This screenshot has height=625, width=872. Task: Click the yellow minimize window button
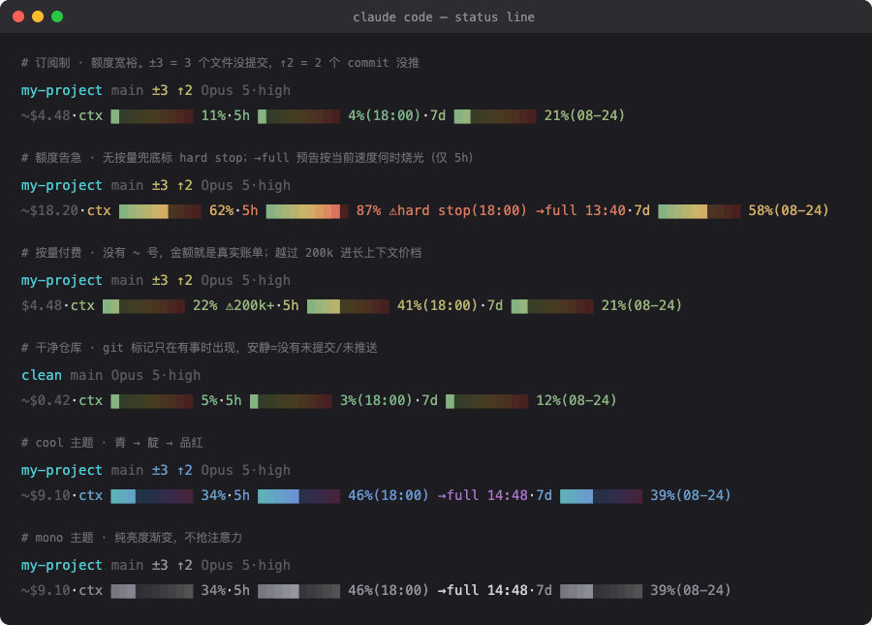coord(38,16)
